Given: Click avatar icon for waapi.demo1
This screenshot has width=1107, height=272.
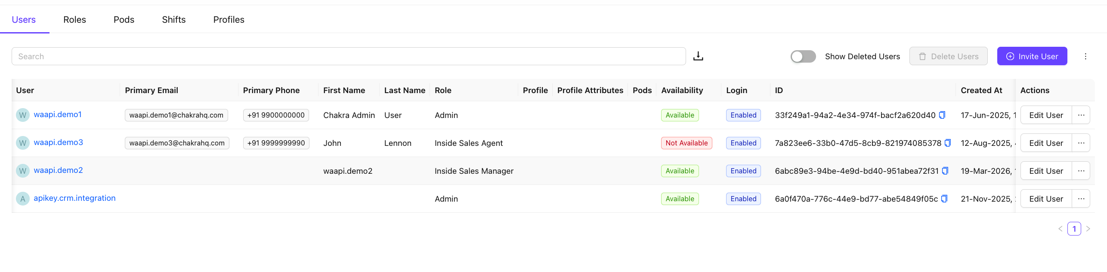Looking at the screenshot, I should pyautogui.click(x=23, y=115).
